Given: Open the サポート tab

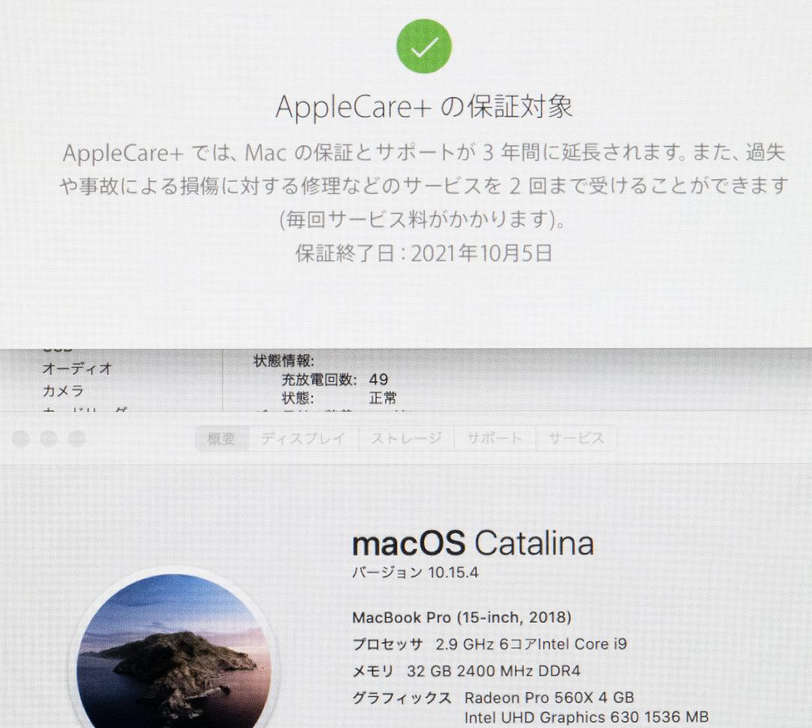Looking at the screenshot, I should pos(495,439).
